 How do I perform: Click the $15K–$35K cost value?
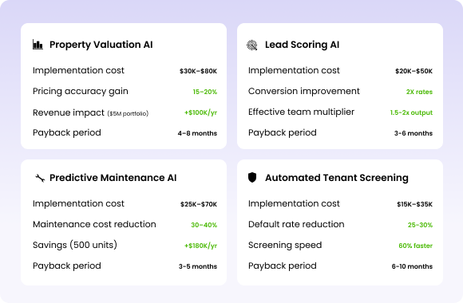click(414, 204)
